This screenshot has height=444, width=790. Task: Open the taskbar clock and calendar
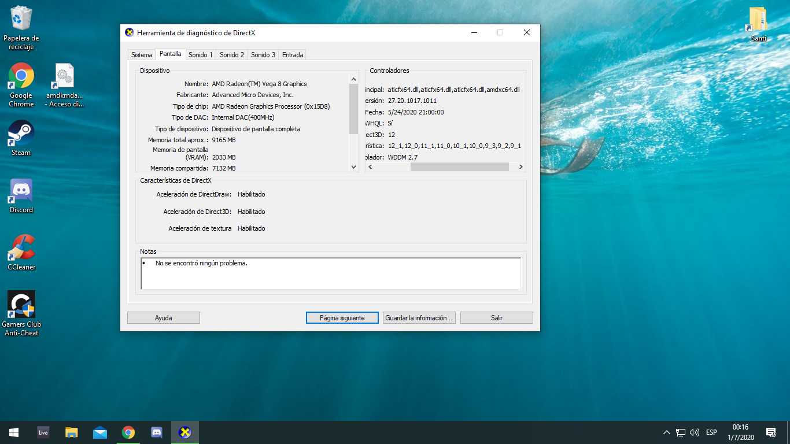point(740,432)
